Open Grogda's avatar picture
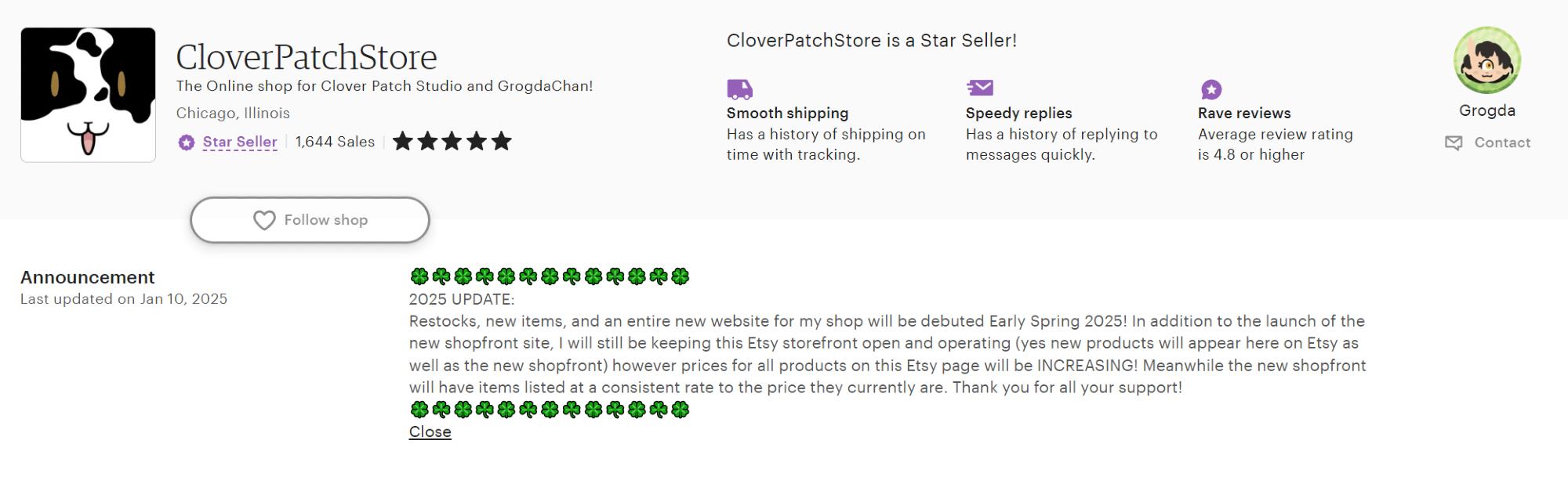This screenshot has height=480, width=1568. (x=1486, y=60)
